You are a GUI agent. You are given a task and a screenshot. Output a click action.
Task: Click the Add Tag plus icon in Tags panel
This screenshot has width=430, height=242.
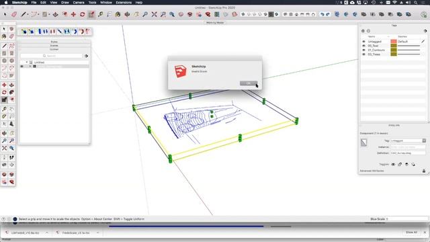[x=363, y=31]
